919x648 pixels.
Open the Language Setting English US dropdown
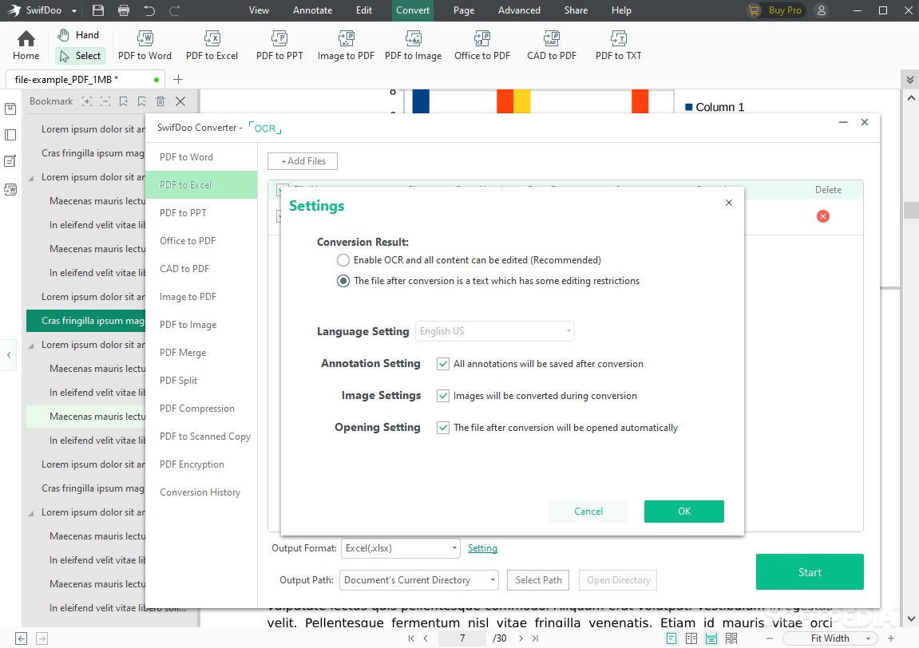click(x=495, y=331)
